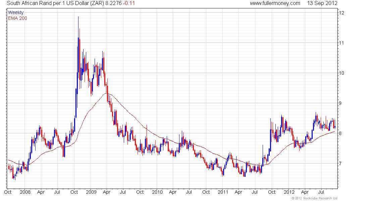Select the red EMA 200 legend label
The image size is (369, 201).
(17, 18)
